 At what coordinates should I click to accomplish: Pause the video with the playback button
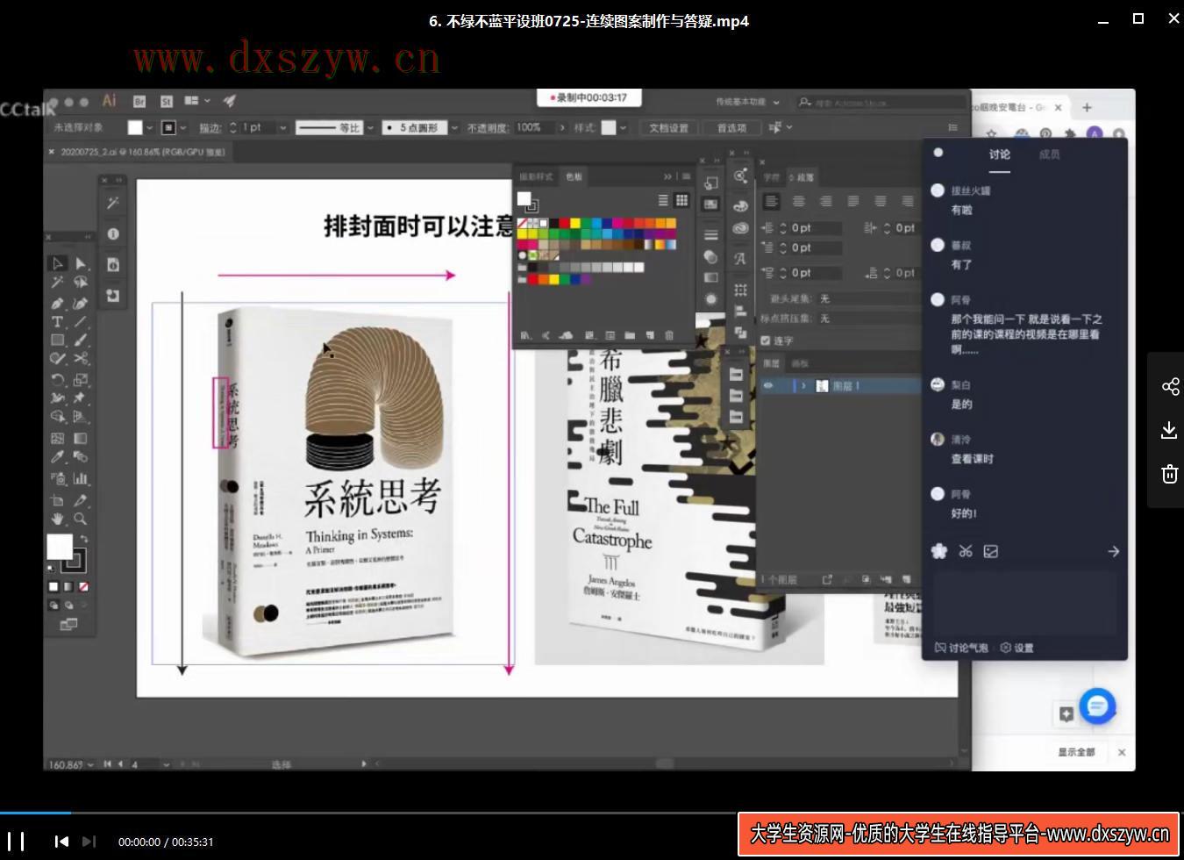[16, 841]
